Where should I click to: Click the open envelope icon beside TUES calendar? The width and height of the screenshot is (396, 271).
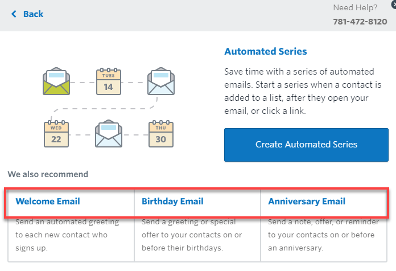[160, 82]
